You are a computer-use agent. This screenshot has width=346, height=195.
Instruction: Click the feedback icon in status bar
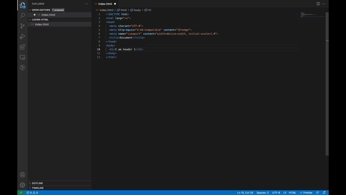point(317,193)
